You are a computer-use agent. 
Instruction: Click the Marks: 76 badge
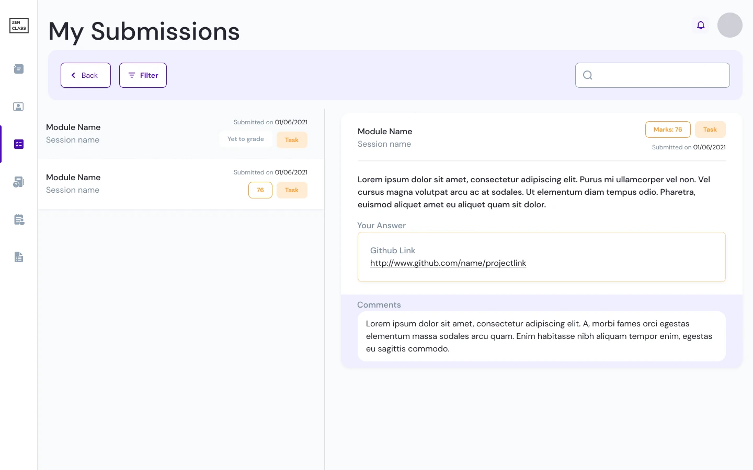[668, 130]
